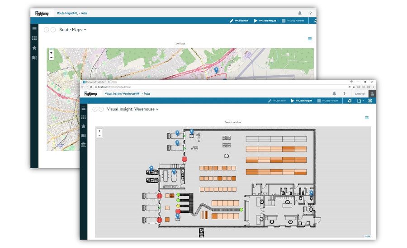Image resolution: width=407 pixels, height=248 pixels.
Task: Zoom in on the warehouse floor plan
Action: click(x=99, y=131)
